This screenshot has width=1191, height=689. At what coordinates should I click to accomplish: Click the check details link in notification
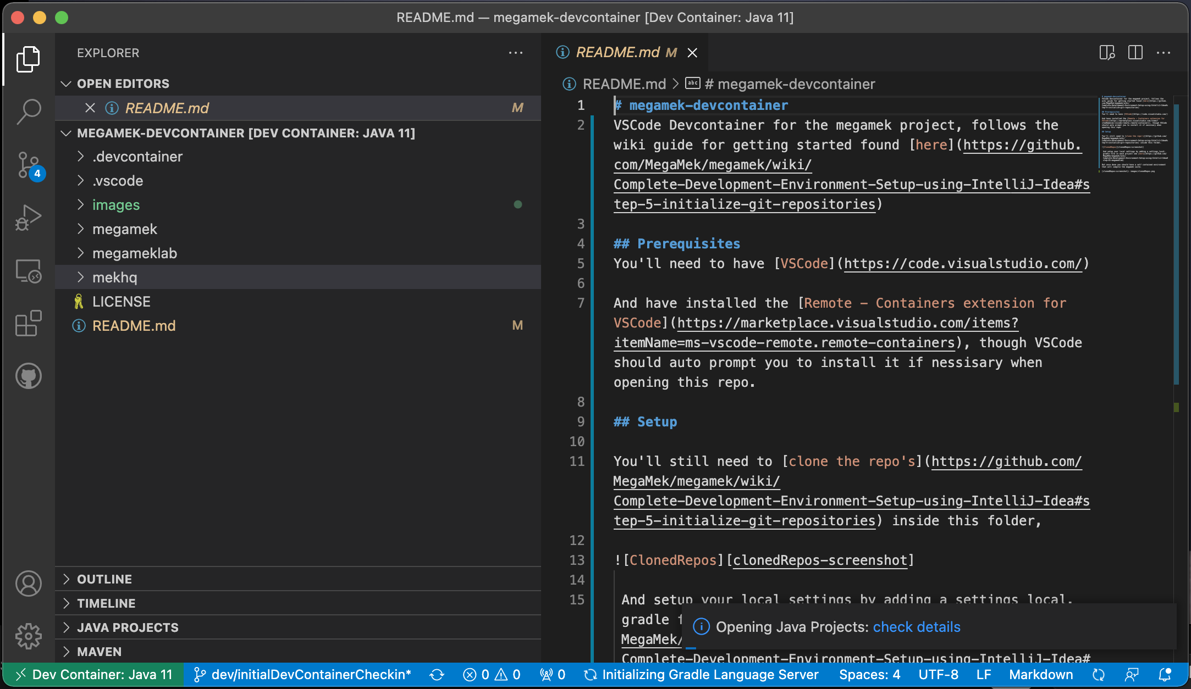[917, 627]
